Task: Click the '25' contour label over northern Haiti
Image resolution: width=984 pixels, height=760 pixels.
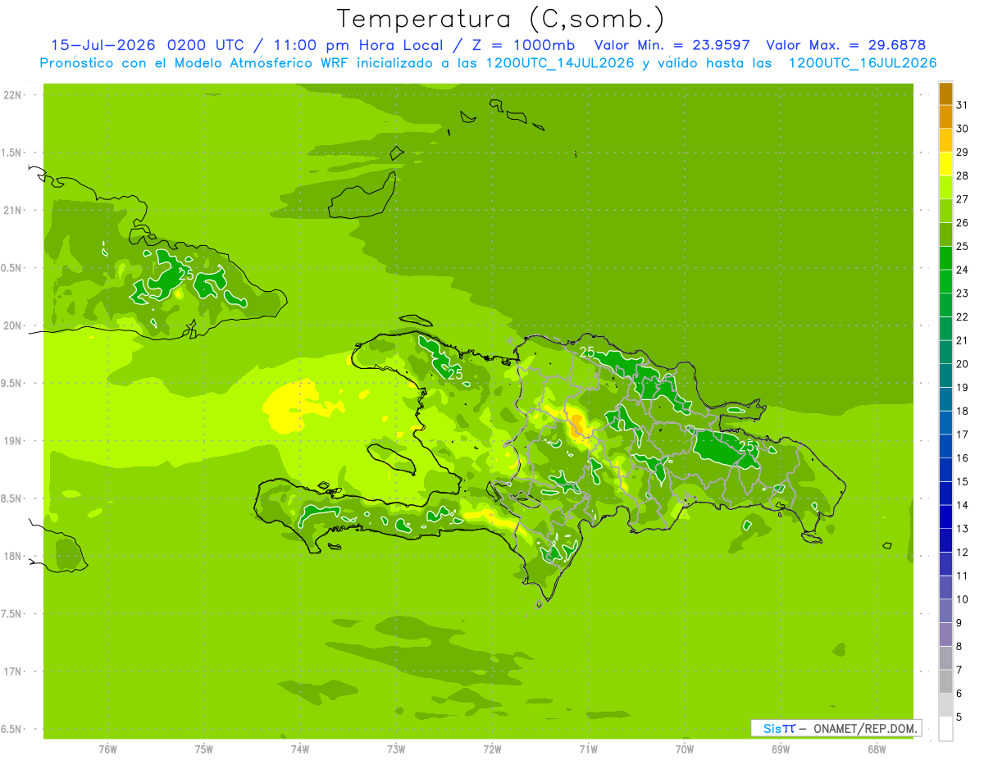Action: (x=455, y=374)
